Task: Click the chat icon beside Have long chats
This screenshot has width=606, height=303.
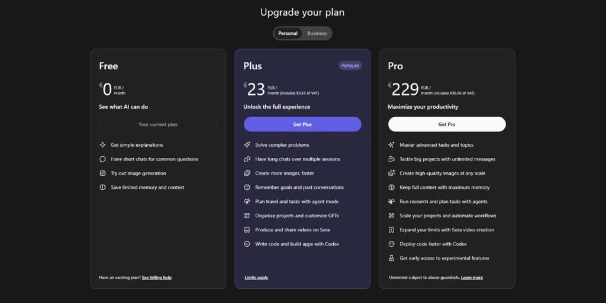Action: 247,159
